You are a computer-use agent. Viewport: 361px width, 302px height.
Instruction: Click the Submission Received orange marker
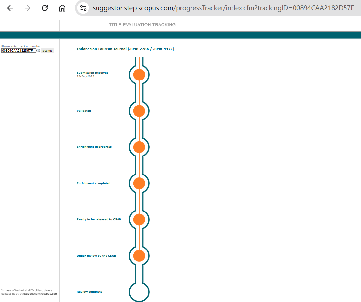click(139, 74)
